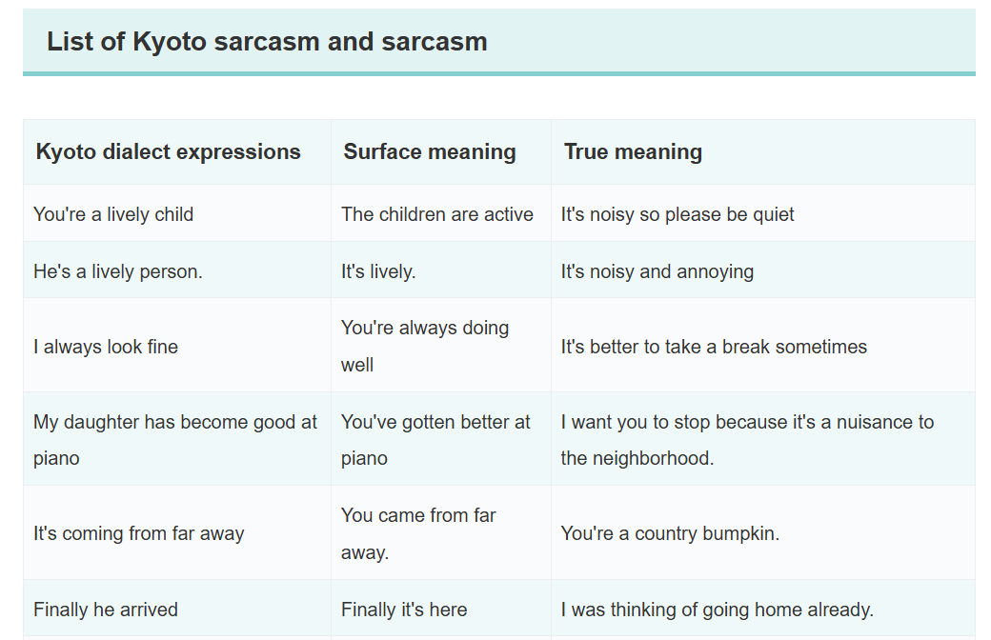Select 'It's coming from far away' cell
This screenshot has width=991, height=640.
[x=177, y=532]
